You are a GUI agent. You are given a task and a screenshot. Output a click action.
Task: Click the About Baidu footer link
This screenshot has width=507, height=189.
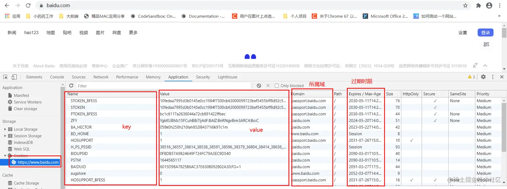[x=44, y=66]
